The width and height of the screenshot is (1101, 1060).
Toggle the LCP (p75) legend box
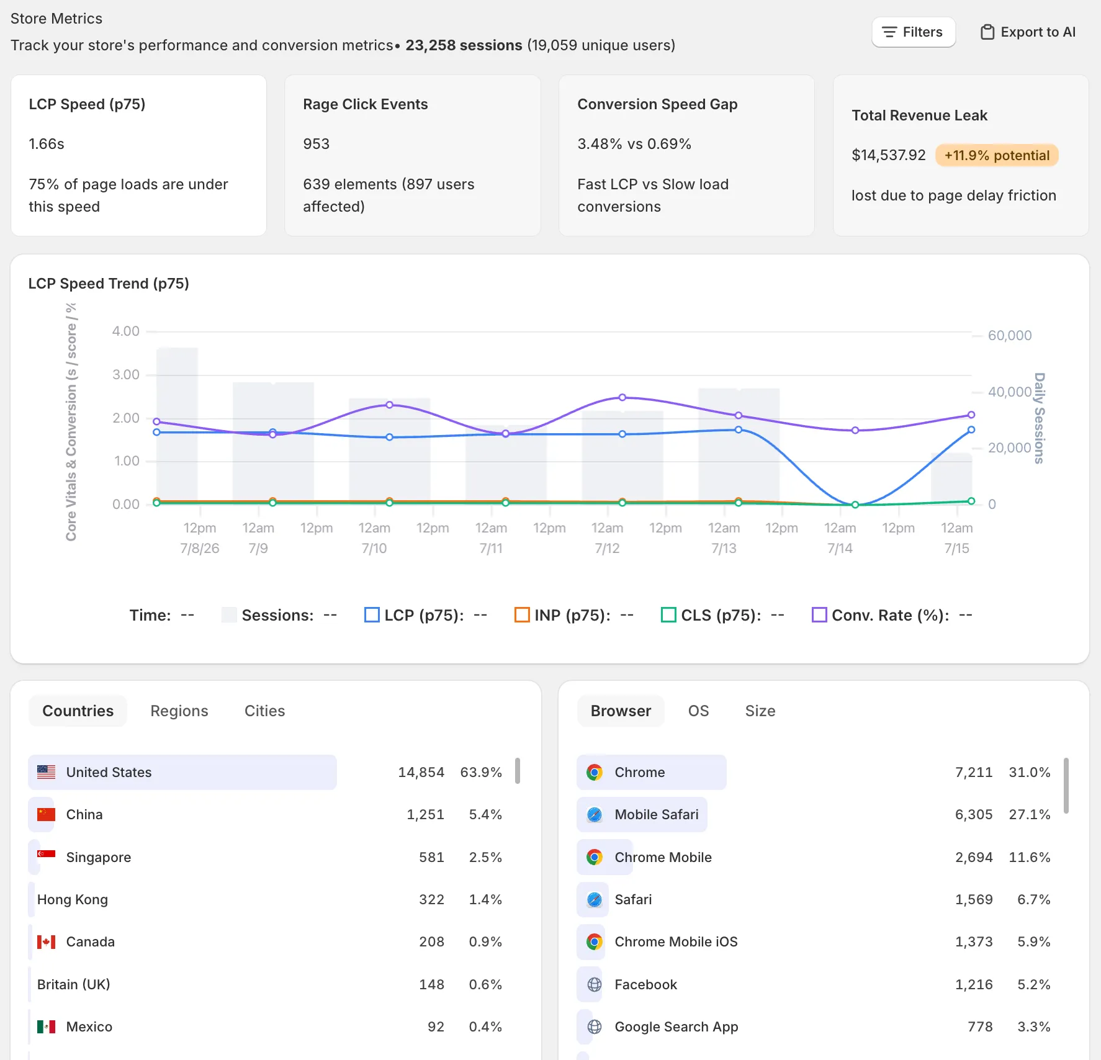click(372, 615)
